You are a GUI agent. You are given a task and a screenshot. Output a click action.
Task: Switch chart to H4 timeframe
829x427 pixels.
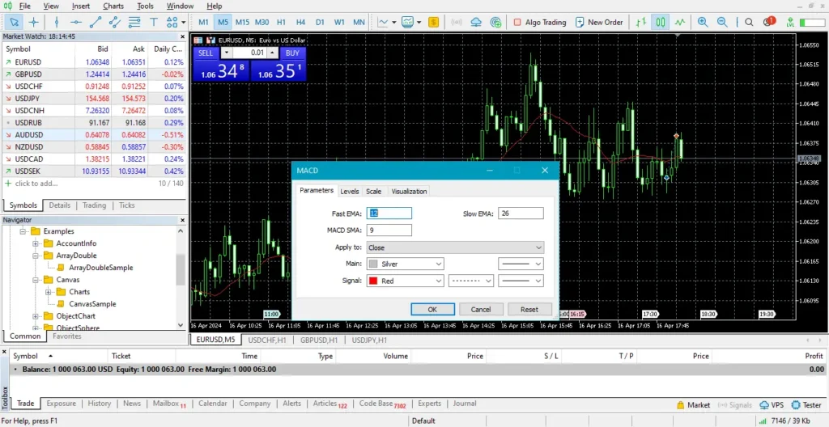tap(300, 22)
